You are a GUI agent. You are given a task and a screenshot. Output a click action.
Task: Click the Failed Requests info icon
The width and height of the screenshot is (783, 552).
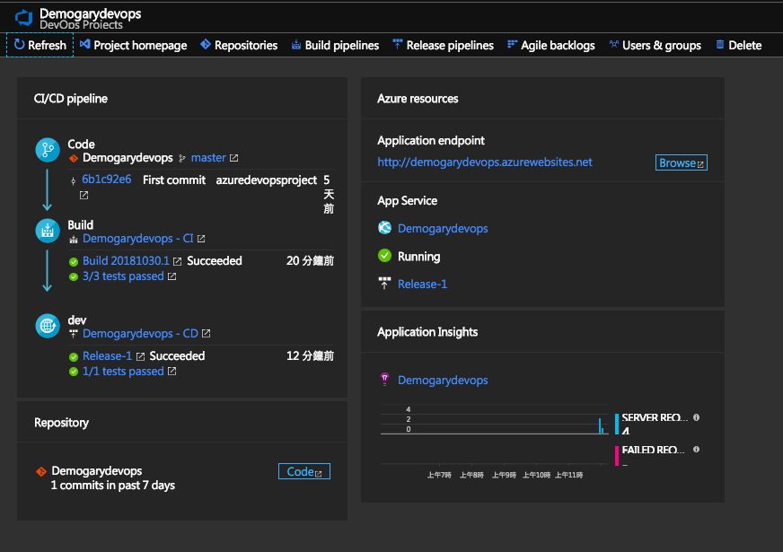click(x=697, y=450)
